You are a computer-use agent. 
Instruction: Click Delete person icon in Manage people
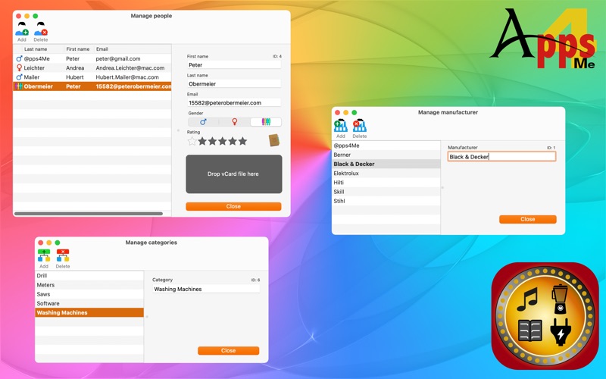click(41, 29)
